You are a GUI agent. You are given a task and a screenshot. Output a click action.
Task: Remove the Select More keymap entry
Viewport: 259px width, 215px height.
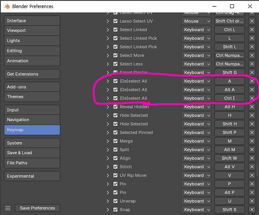tap(252, 55)
